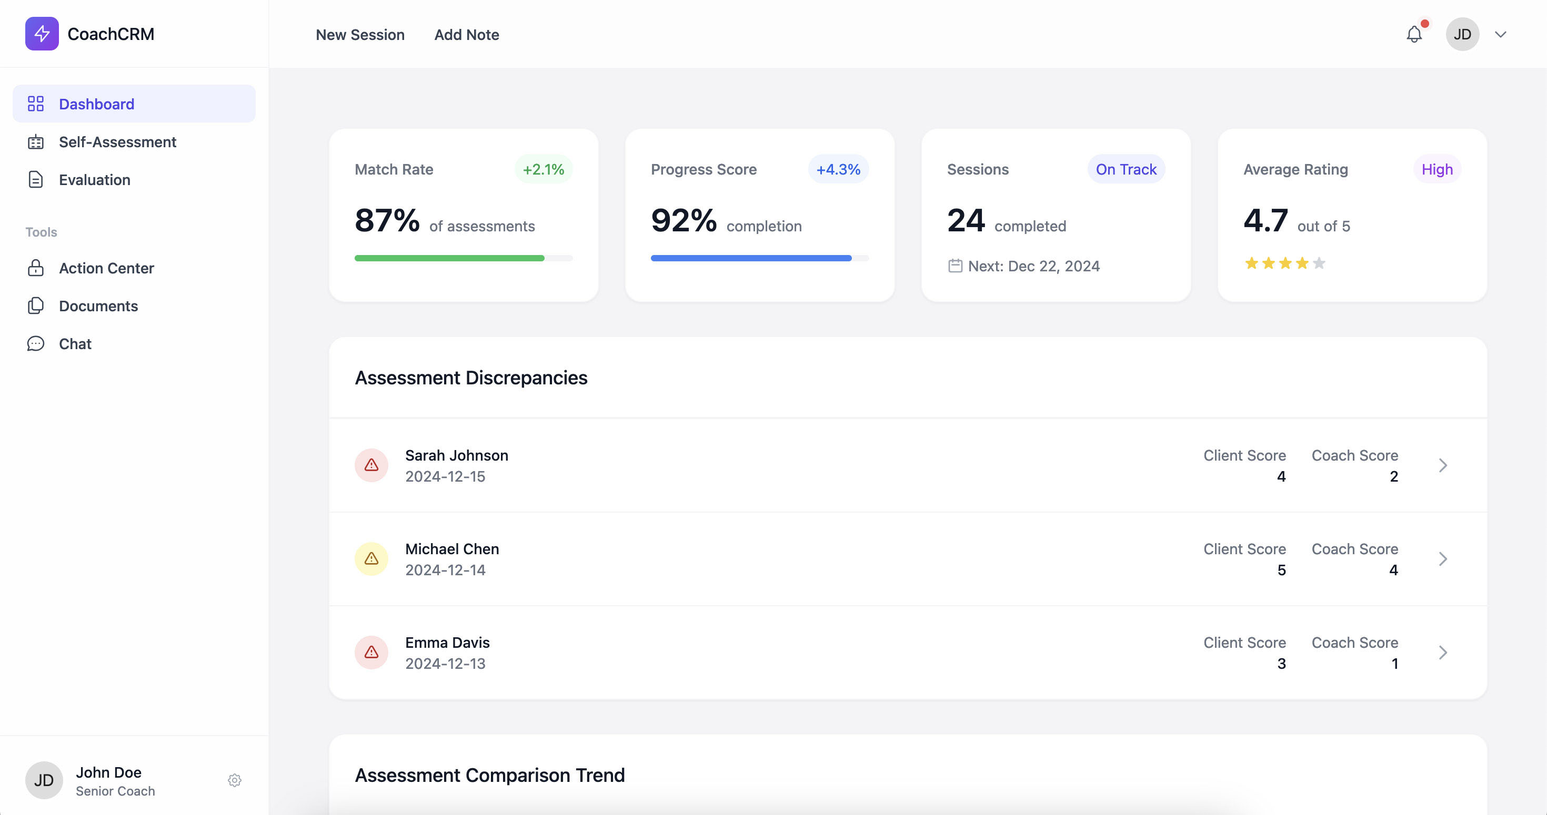Click the red warning icon for Sarah Johnson
Image resolution: width=1547 pixels, height=815 pixels.
[371, 465]
